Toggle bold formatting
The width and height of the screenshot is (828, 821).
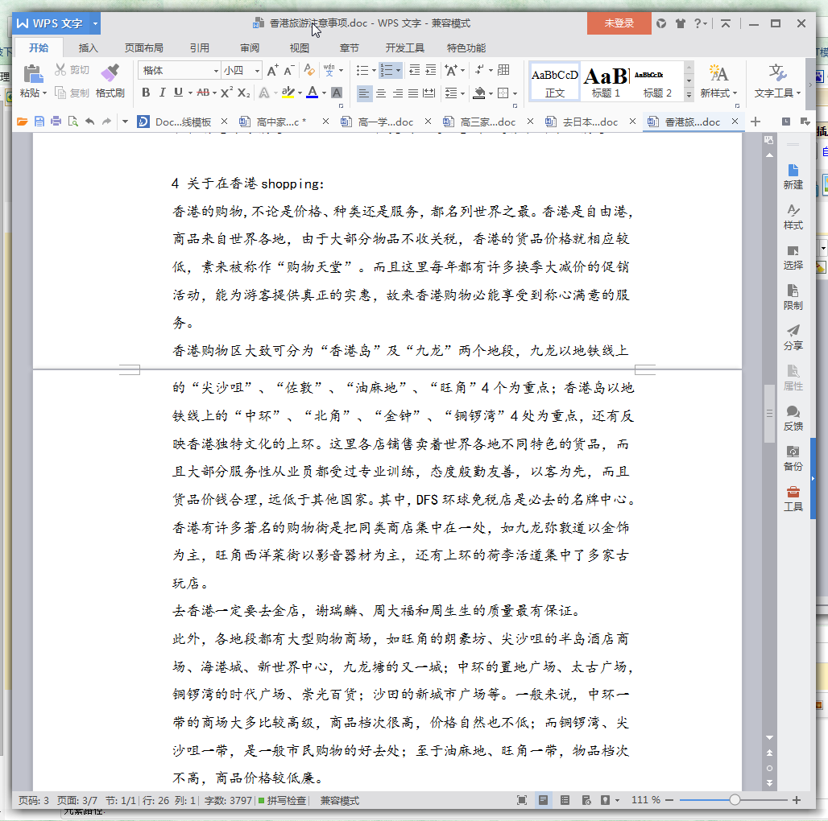click(147, 93)
